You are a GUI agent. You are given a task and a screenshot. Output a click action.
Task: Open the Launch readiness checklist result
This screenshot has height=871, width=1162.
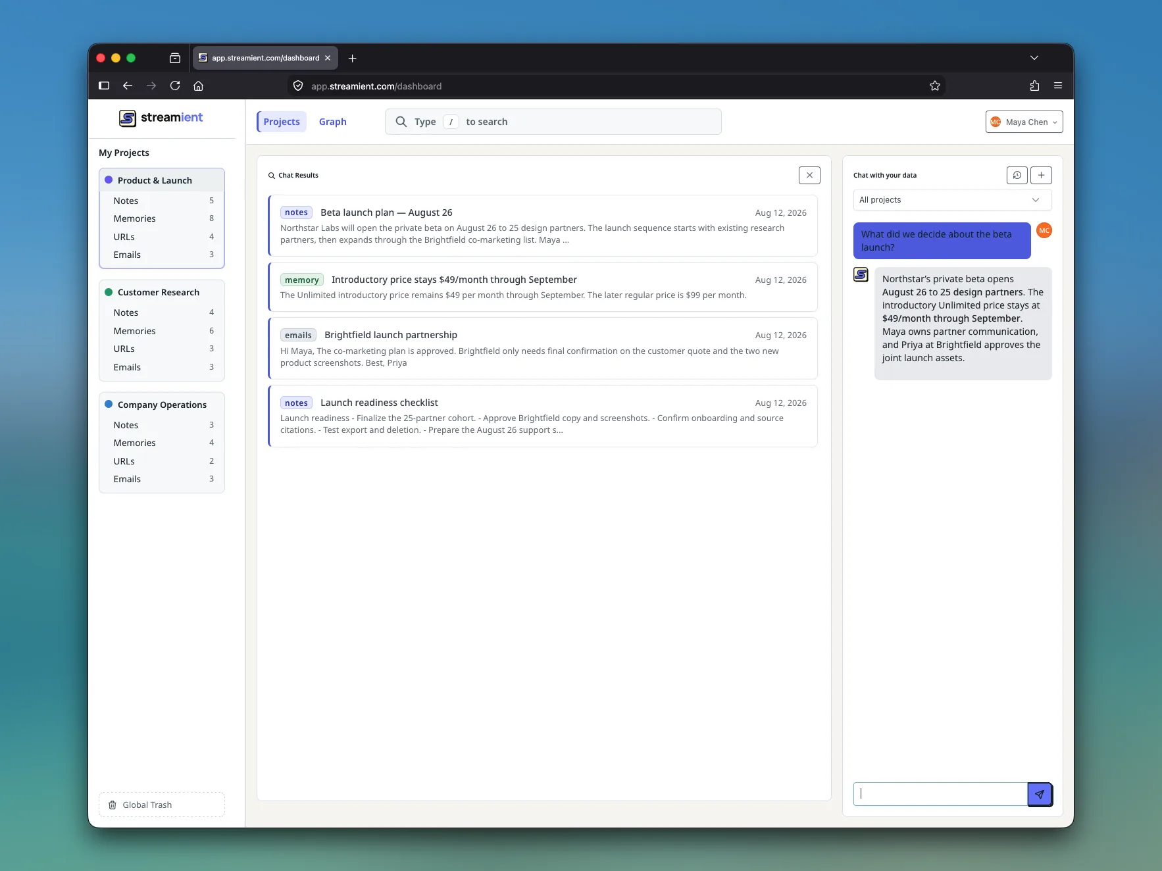pos(543,416)
